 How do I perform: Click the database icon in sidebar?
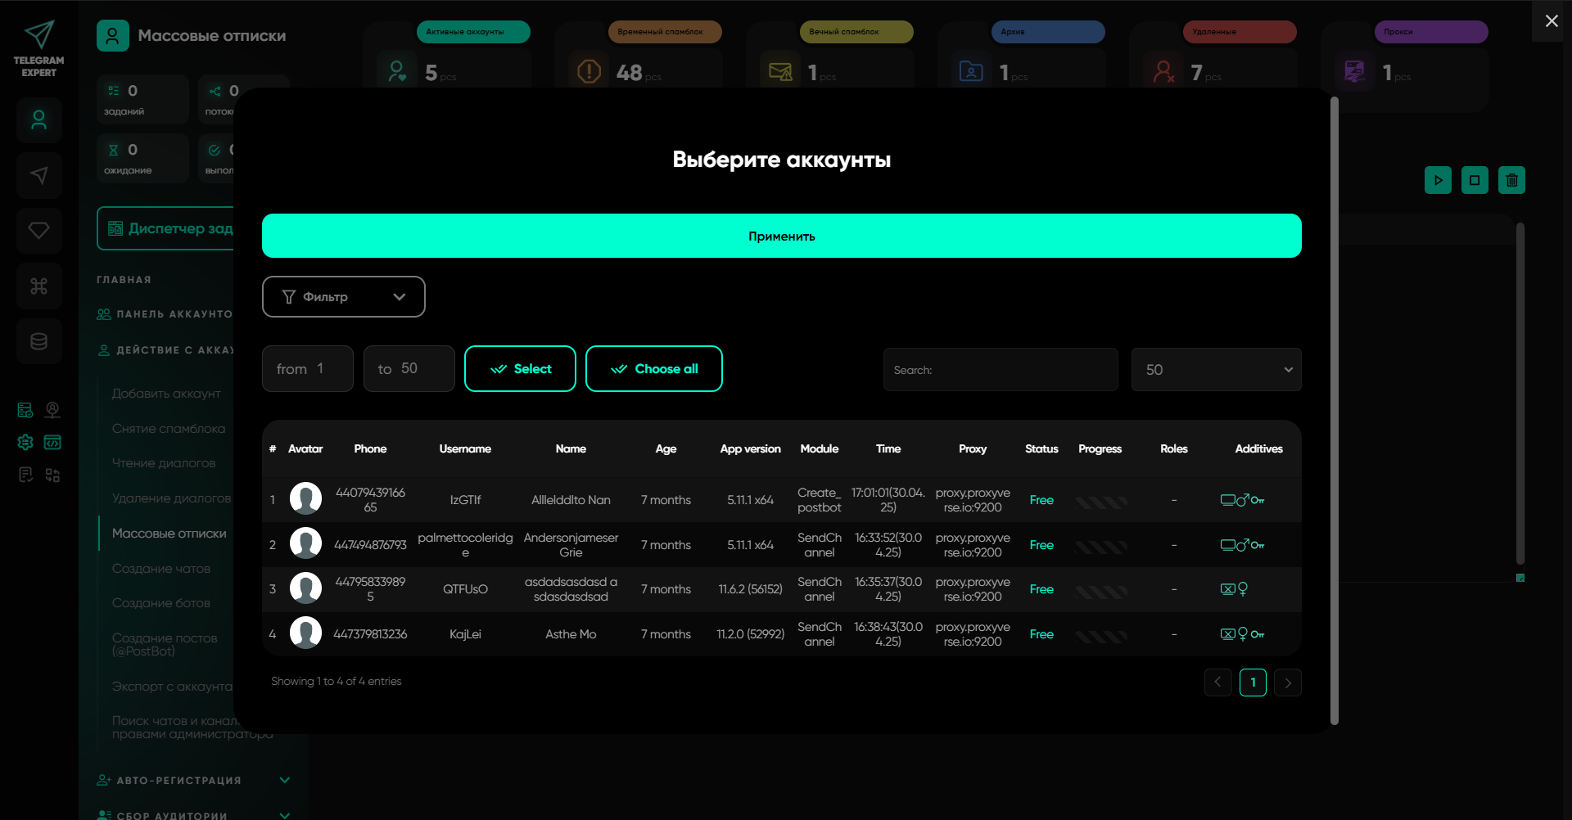[38, 341]
